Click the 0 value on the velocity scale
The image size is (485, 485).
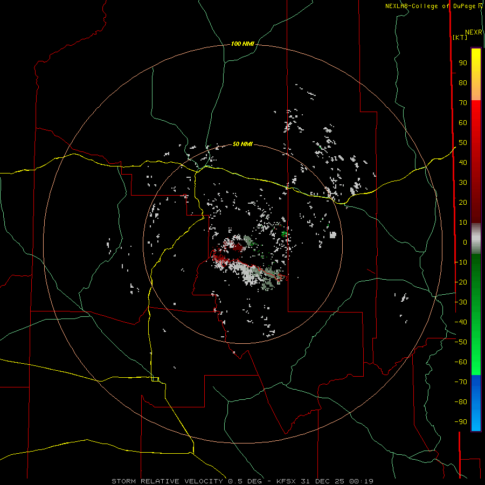click(x=465, y=242)
